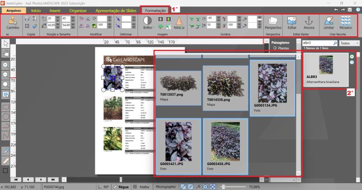Click the stepper beside the 100 Modificar value
Image resolution: width=362 pixels, height=190 pixels.
[110, 25]
